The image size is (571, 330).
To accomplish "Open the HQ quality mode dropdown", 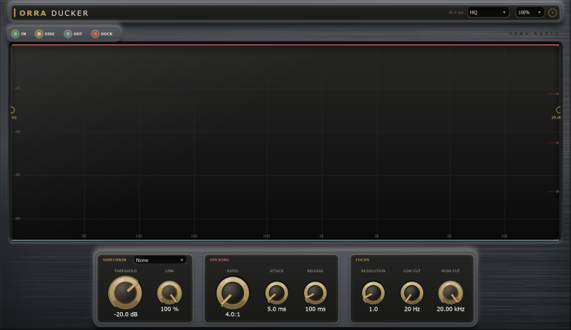I will point(488,12).
